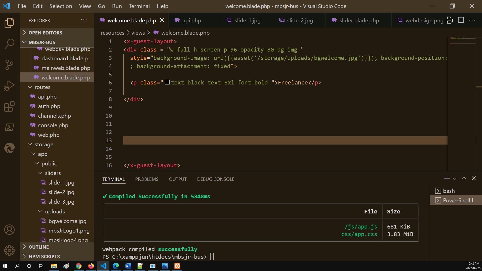Open the Manage gear icon

(x=9, y=250)
